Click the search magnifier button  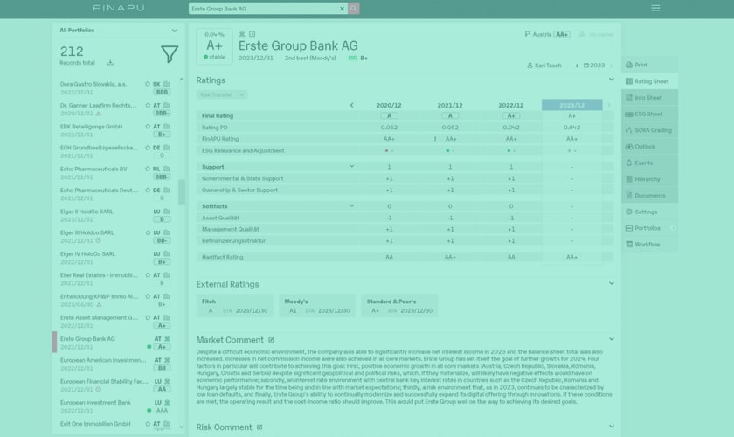354,9
